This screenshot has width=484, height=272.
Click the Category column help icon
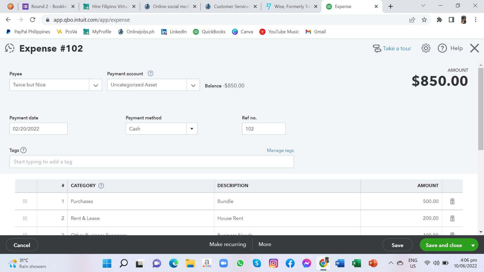tap(101, 186)
